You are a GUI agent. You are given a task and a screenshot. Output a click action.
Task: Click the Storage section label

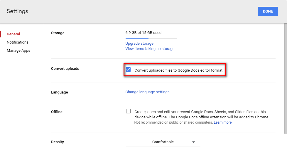[58, 33]
